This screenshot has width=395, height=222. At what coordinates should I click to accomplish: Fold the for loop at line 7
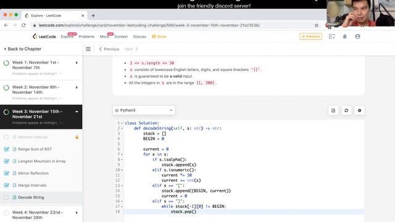(122, 154)
